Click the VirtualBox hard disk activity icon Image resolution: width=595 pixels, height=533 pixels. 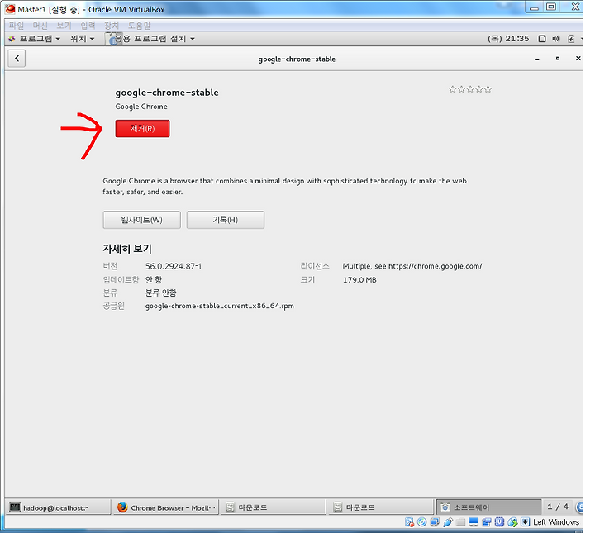409,522
